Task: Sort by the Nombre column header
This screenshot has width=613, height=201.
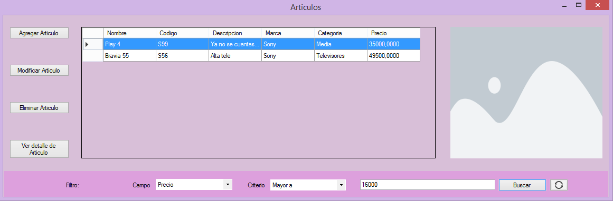Action: click(129, 33)
